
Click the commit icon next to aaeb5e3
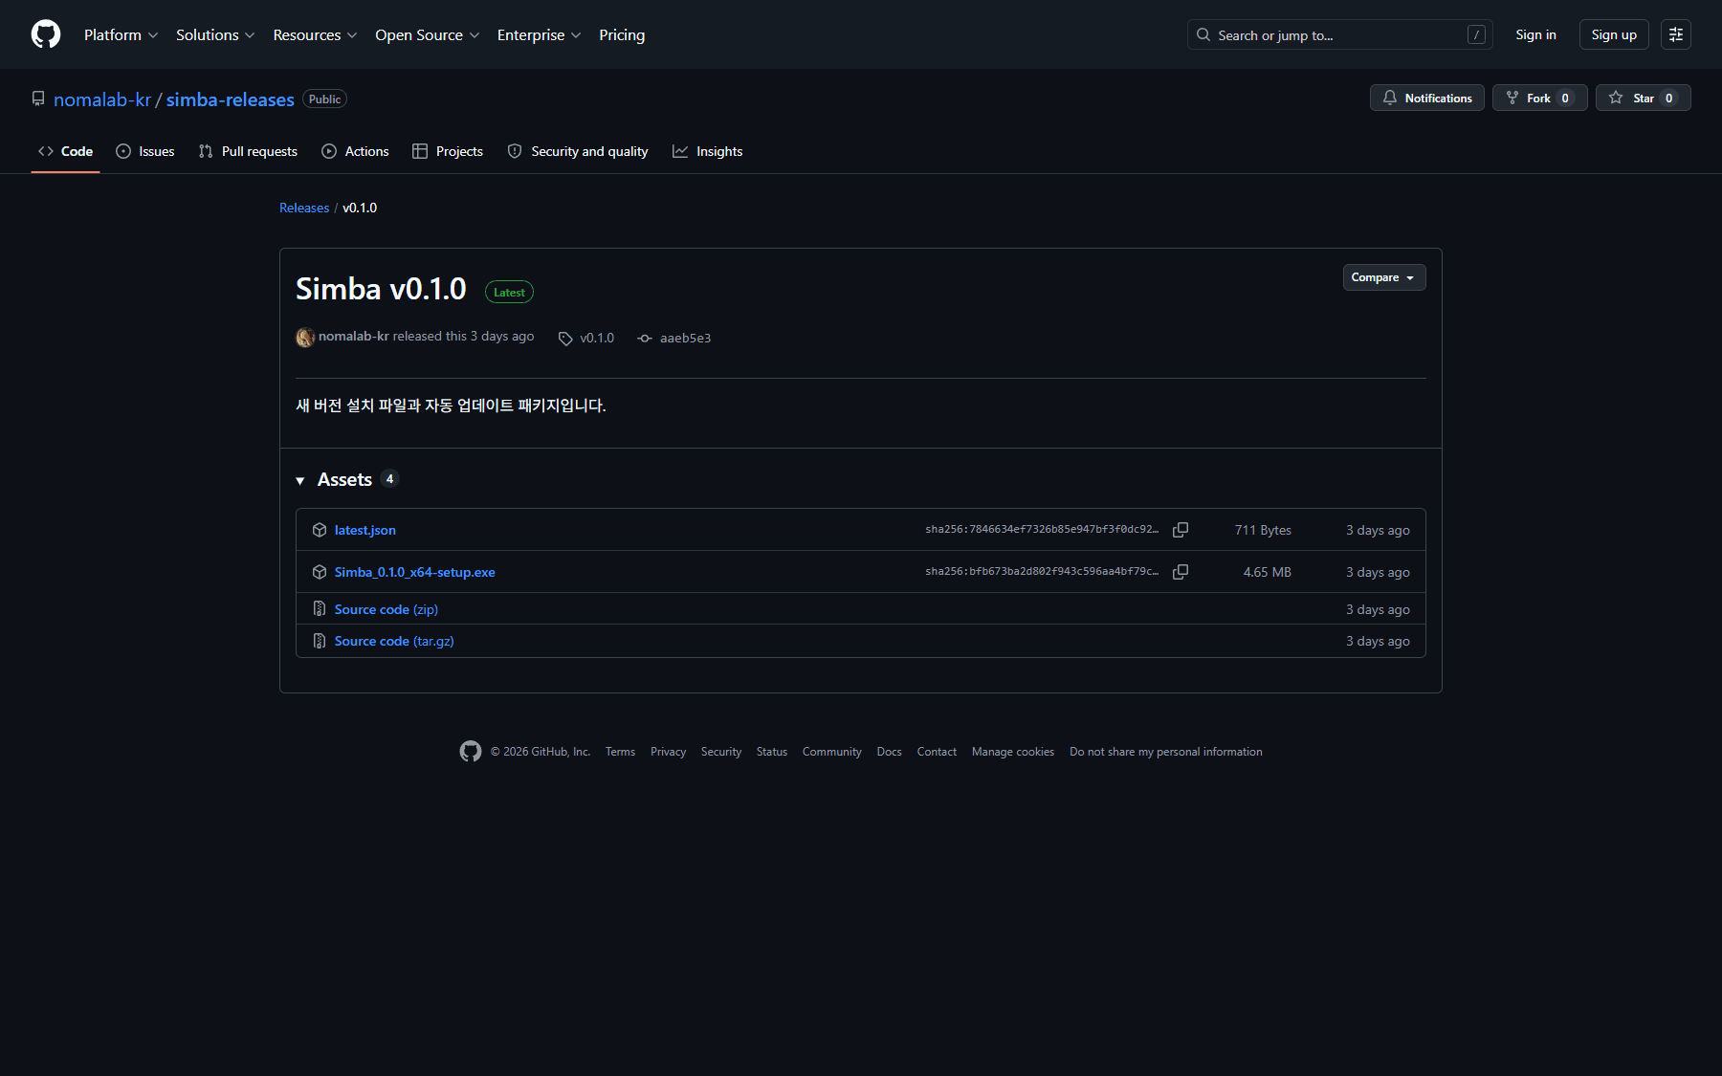(x=645, y=339)
